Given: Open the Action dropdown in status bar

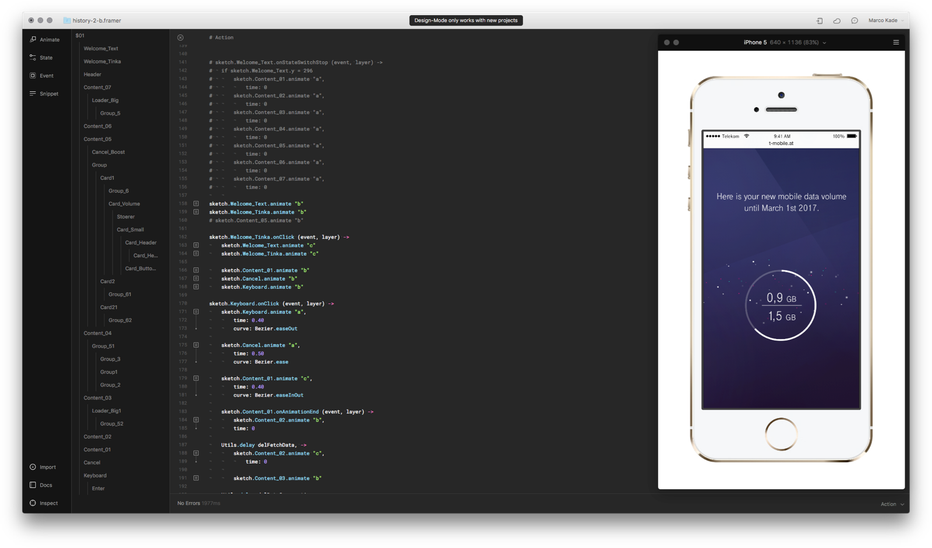Looking at the screenshot, I should 892,504.
